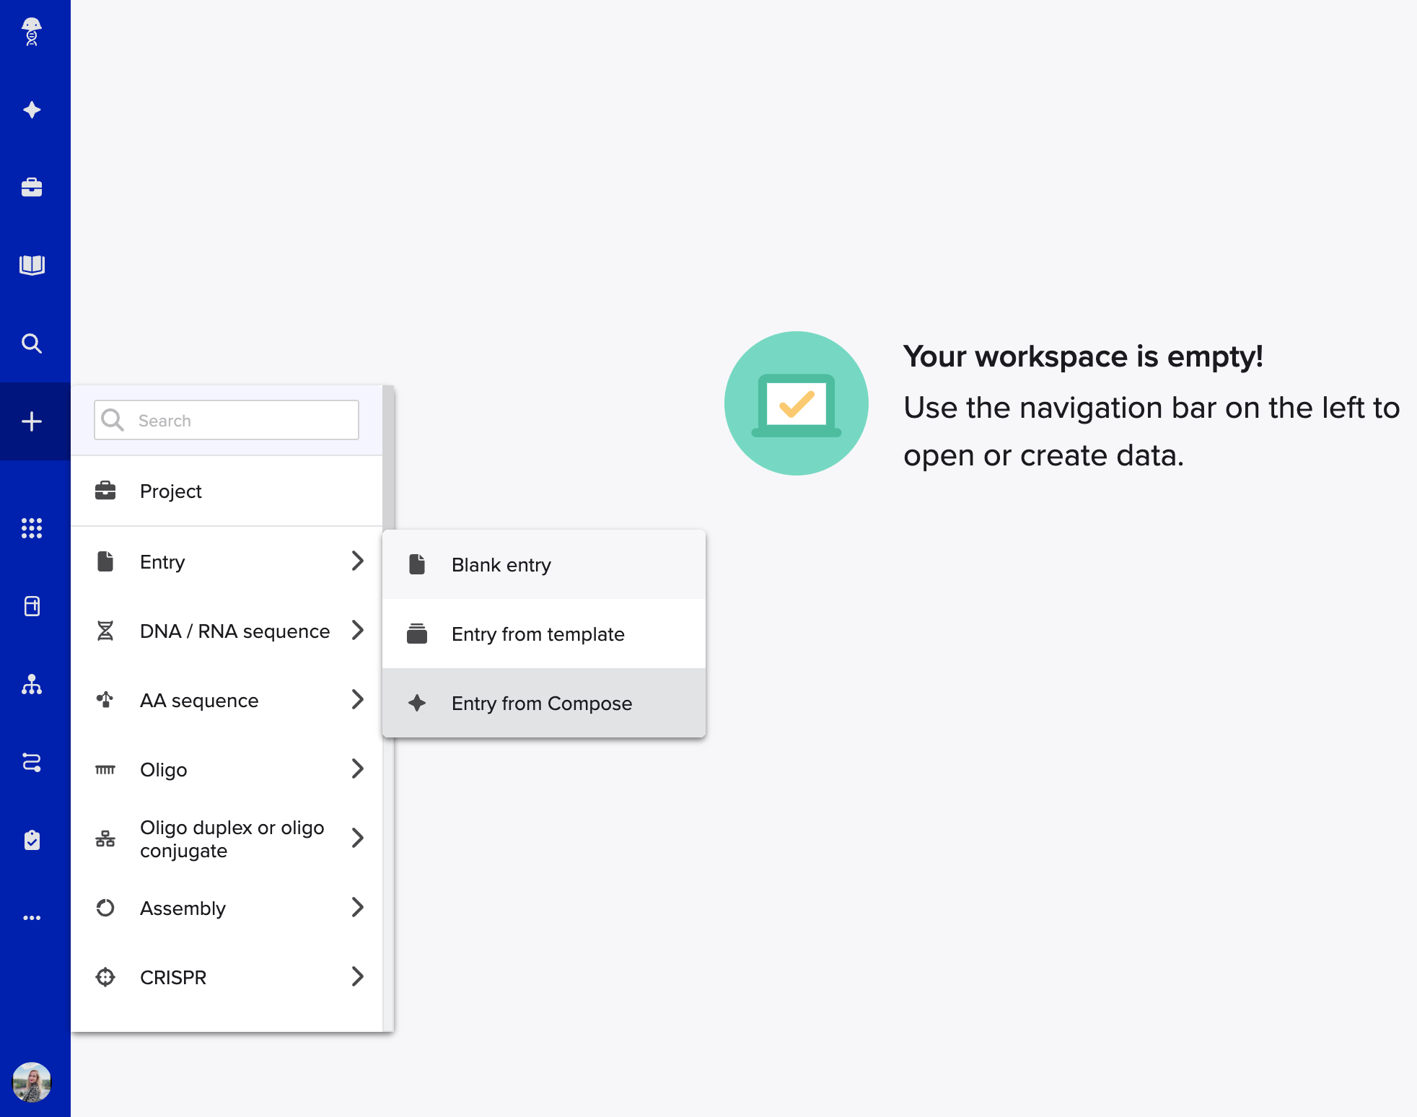Image resolution: width=1417 pixels, height=1117 pixels.
Task: Open the sparkle AI icon in sidebar
Action: pos(32,110)
